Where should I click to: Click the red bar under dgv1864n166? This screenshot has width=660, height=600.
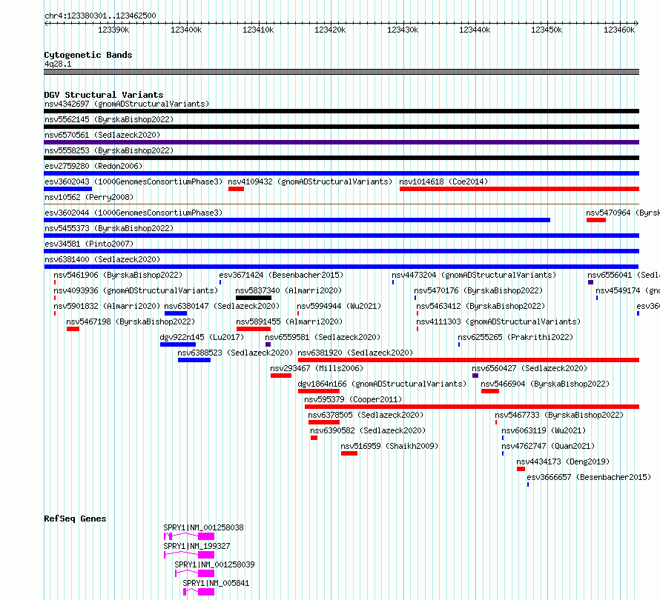pyautogui.click(x=319, y=391)
